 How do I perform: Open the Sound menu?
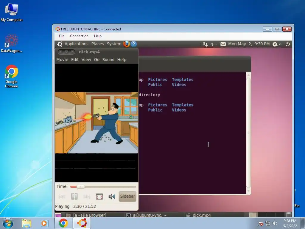(108, 60)
